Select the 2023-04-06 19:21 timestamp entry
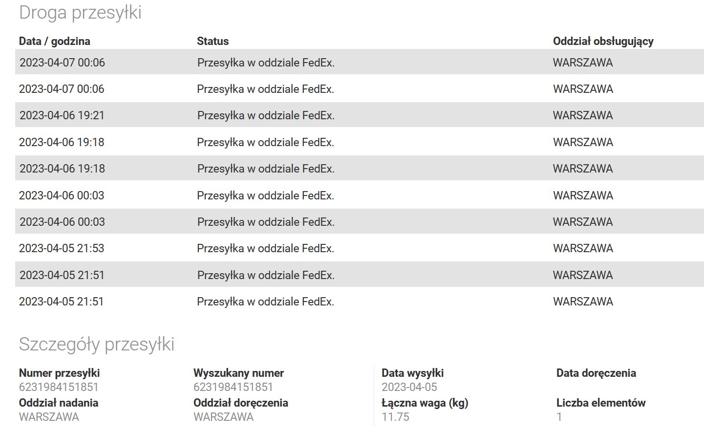 coord(62,115)
